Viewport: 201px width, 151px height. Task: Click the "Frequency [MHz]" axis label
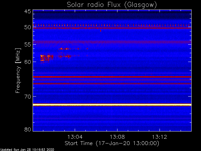(18, 70)
